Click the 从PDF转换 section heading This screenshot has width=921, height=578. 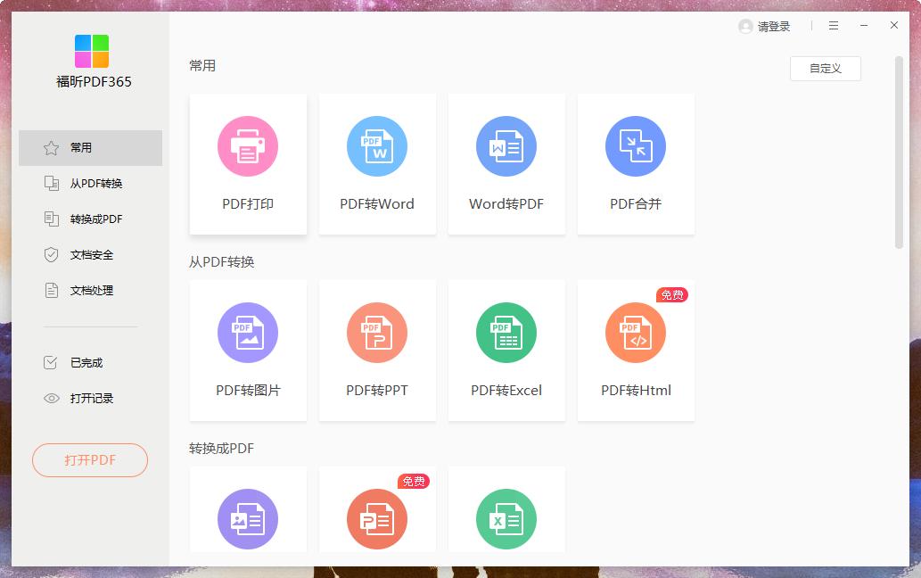pos(221,262)
